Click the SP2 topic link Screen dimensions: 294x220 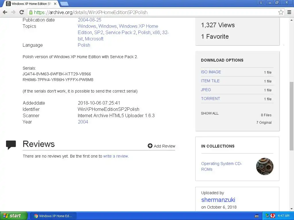99,32
